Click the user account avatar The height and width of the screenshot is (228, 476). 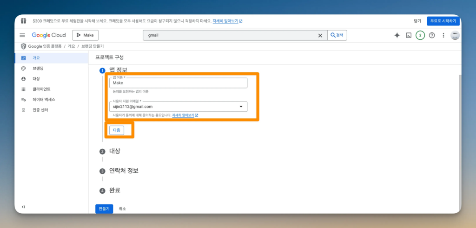tap(455, 35)
